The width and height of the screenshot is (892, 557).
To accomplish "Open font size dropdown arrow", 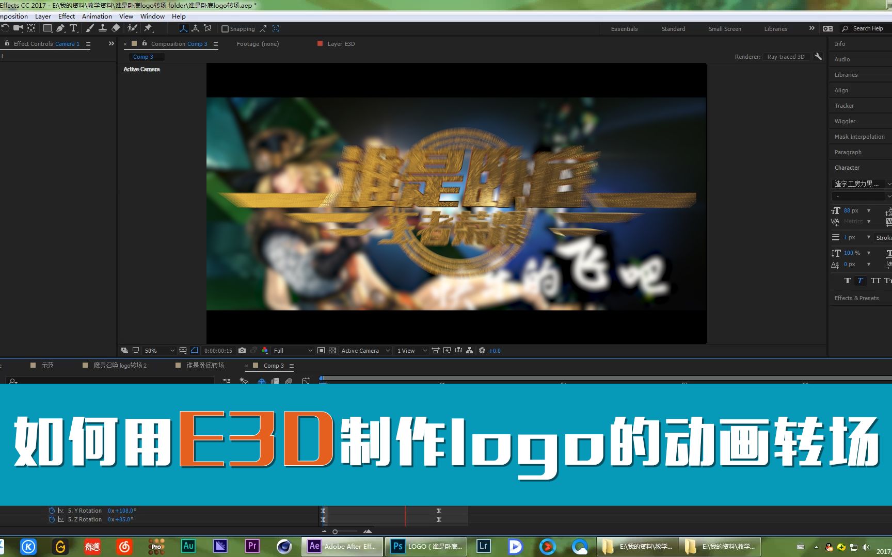I will 869,210.
